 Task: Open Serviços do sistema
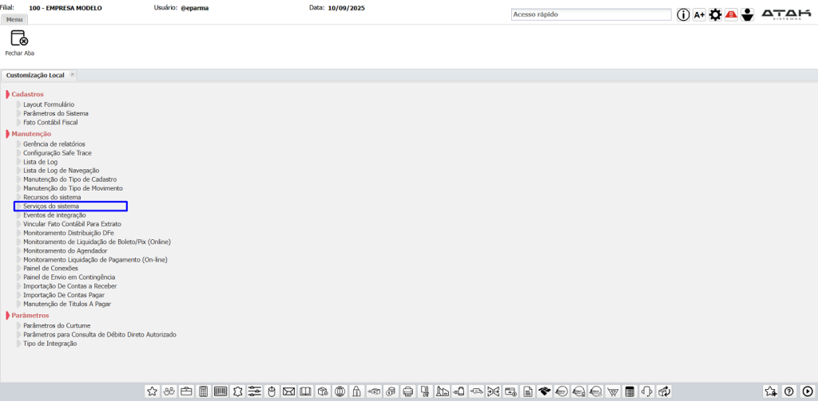pyautogui.click(x=51, y=206)
